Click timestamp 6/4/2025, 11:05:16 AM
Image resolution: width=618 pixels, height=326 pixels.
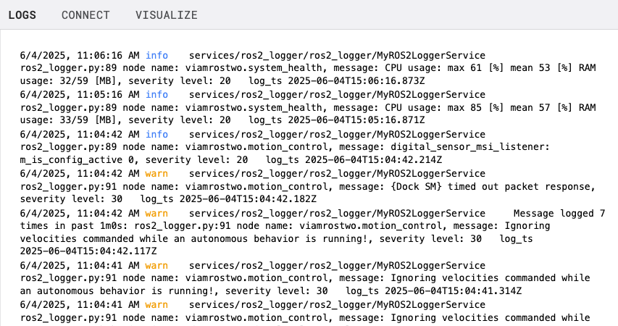coord(80,95)
